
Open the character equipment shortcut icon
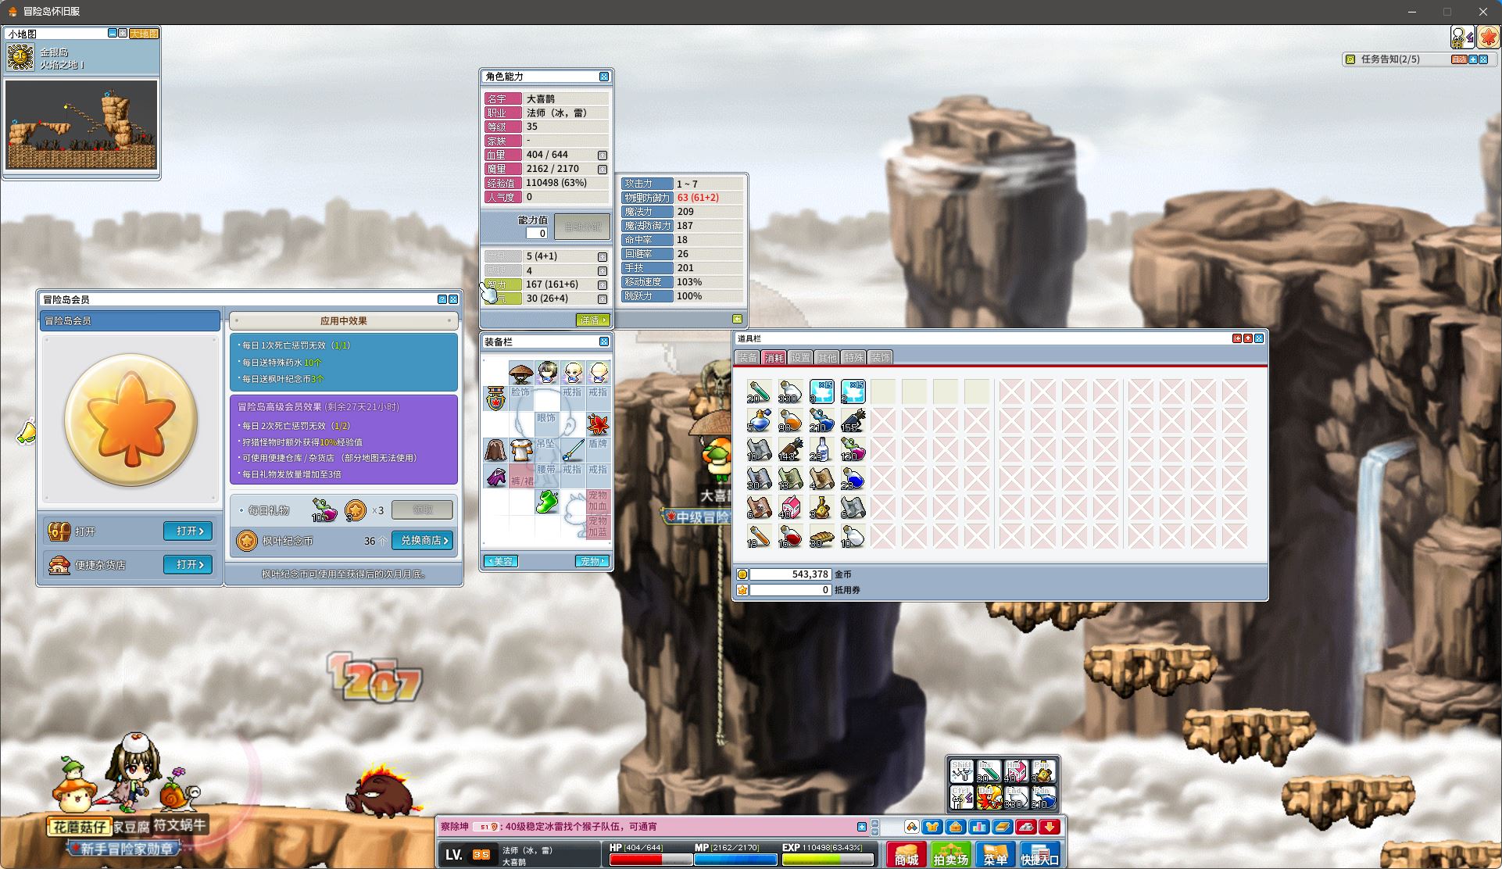[932, 827]
